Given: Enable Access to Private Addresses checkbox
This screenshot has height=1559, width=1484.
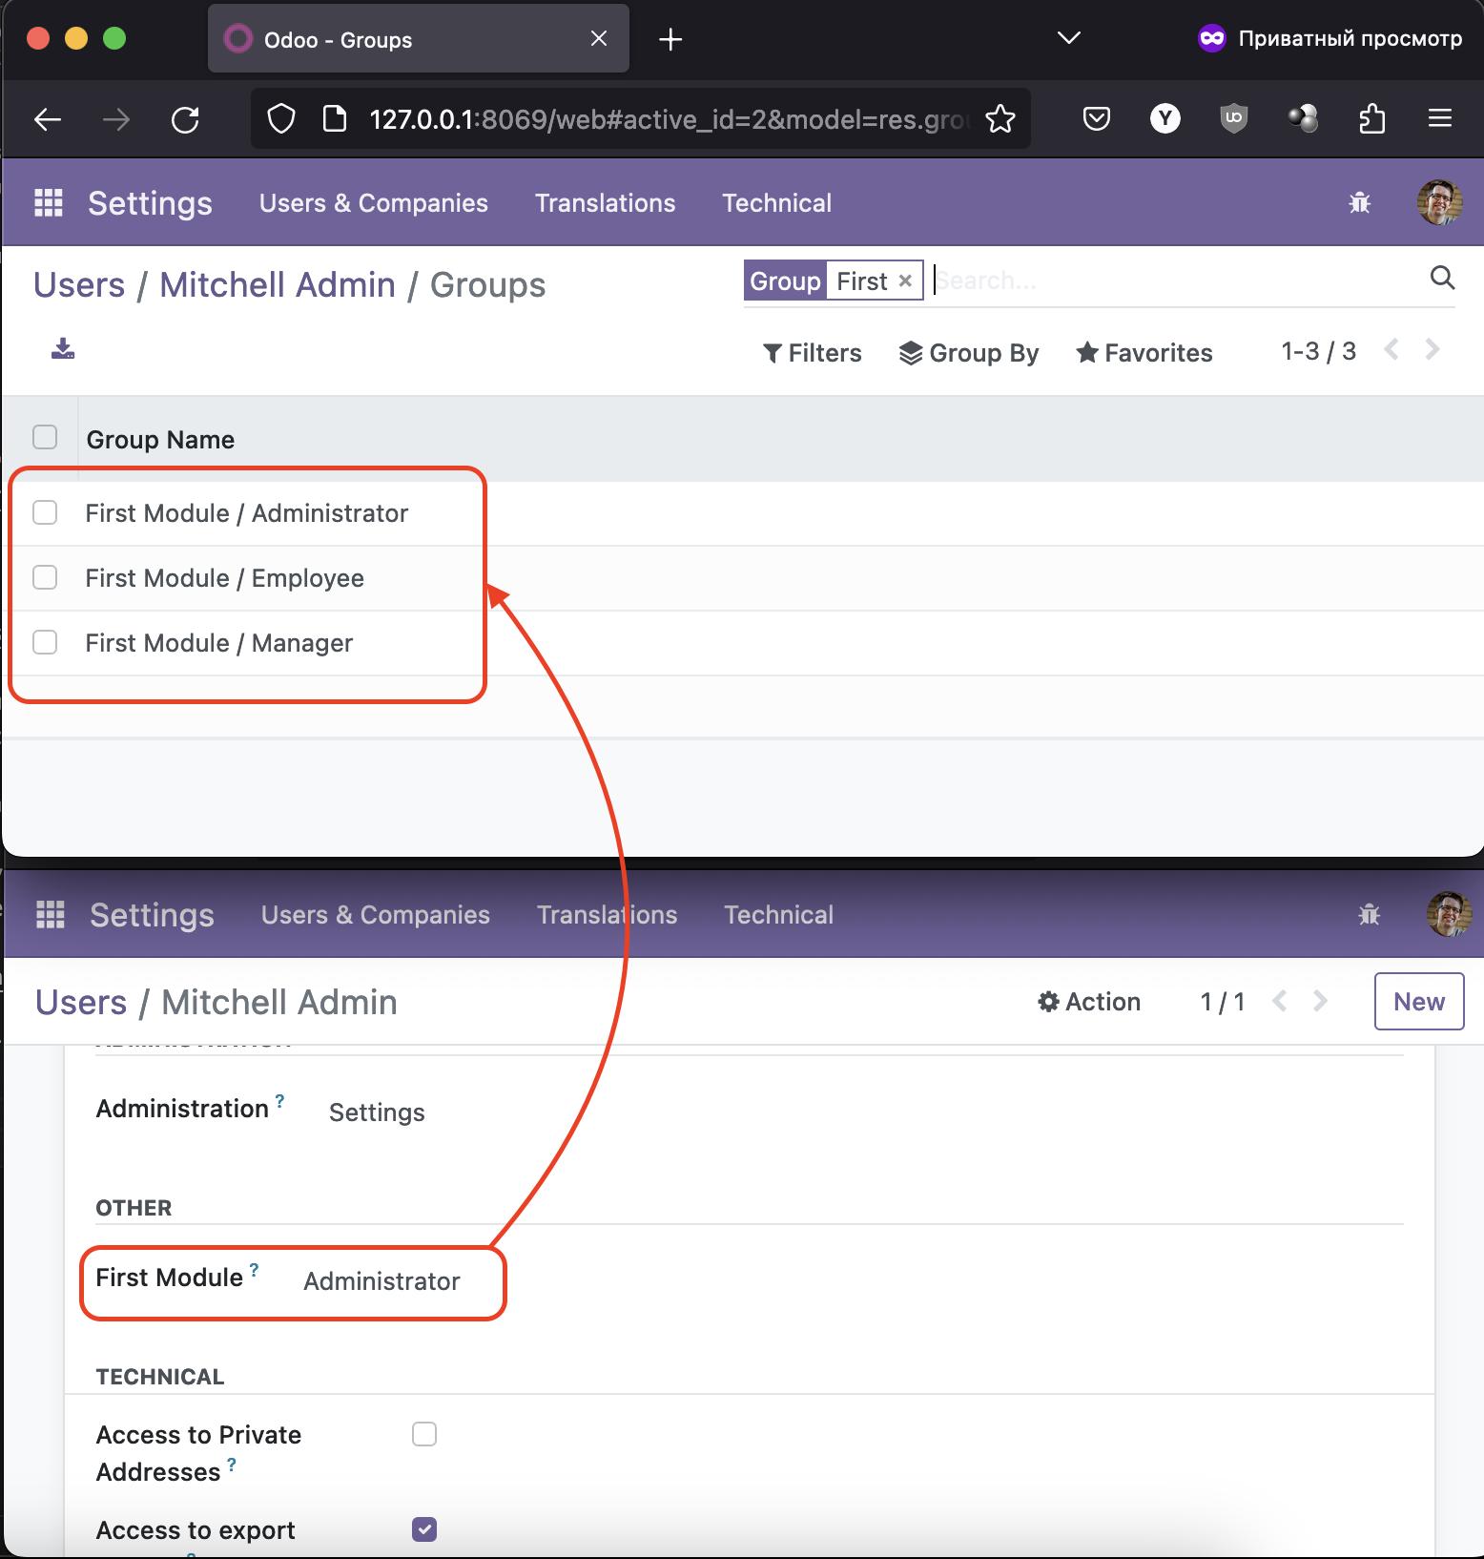Looking at the screenshot, I should point(424,1434).
